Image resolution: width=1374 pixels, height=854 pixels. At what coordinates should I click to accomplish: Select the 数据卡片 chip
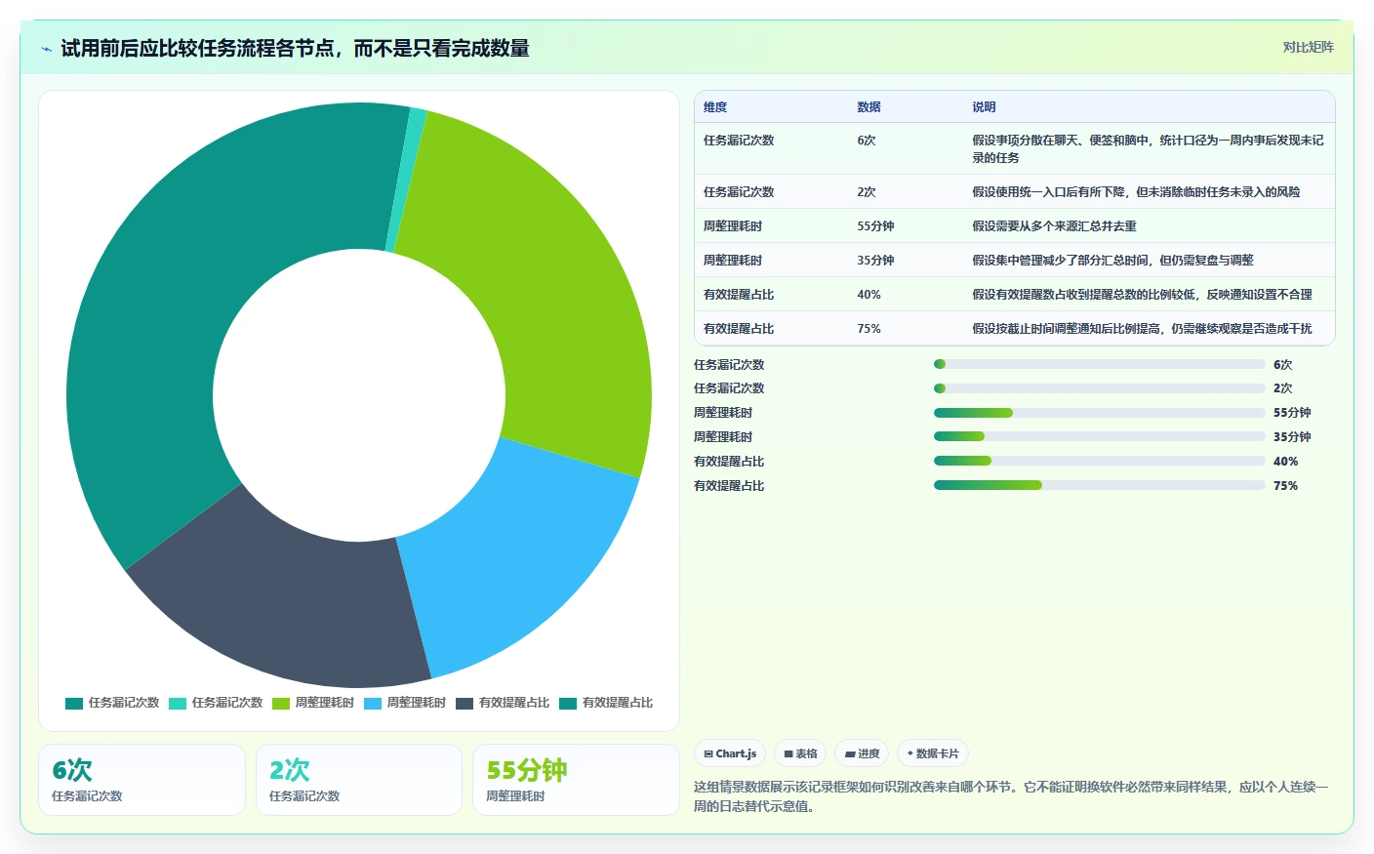click(932, 753)
